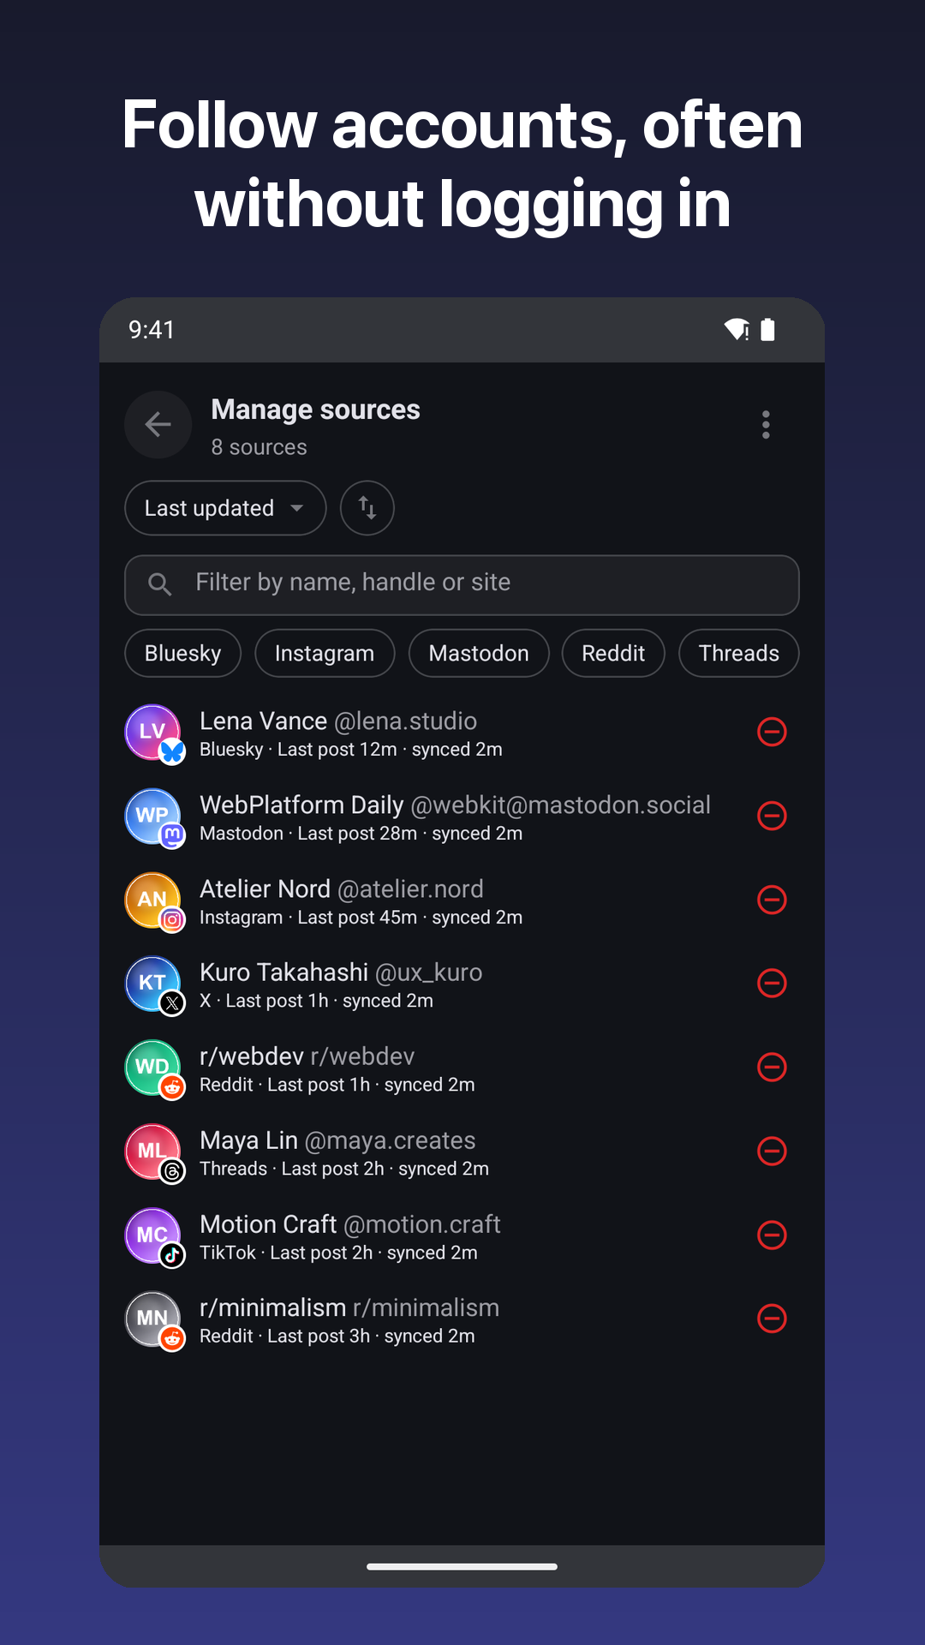Image resolution: width=925 pixels, height=1645 pixels.
Task: Select Atelier Nord @atelier.nord entry
Action: pos(342,889)
